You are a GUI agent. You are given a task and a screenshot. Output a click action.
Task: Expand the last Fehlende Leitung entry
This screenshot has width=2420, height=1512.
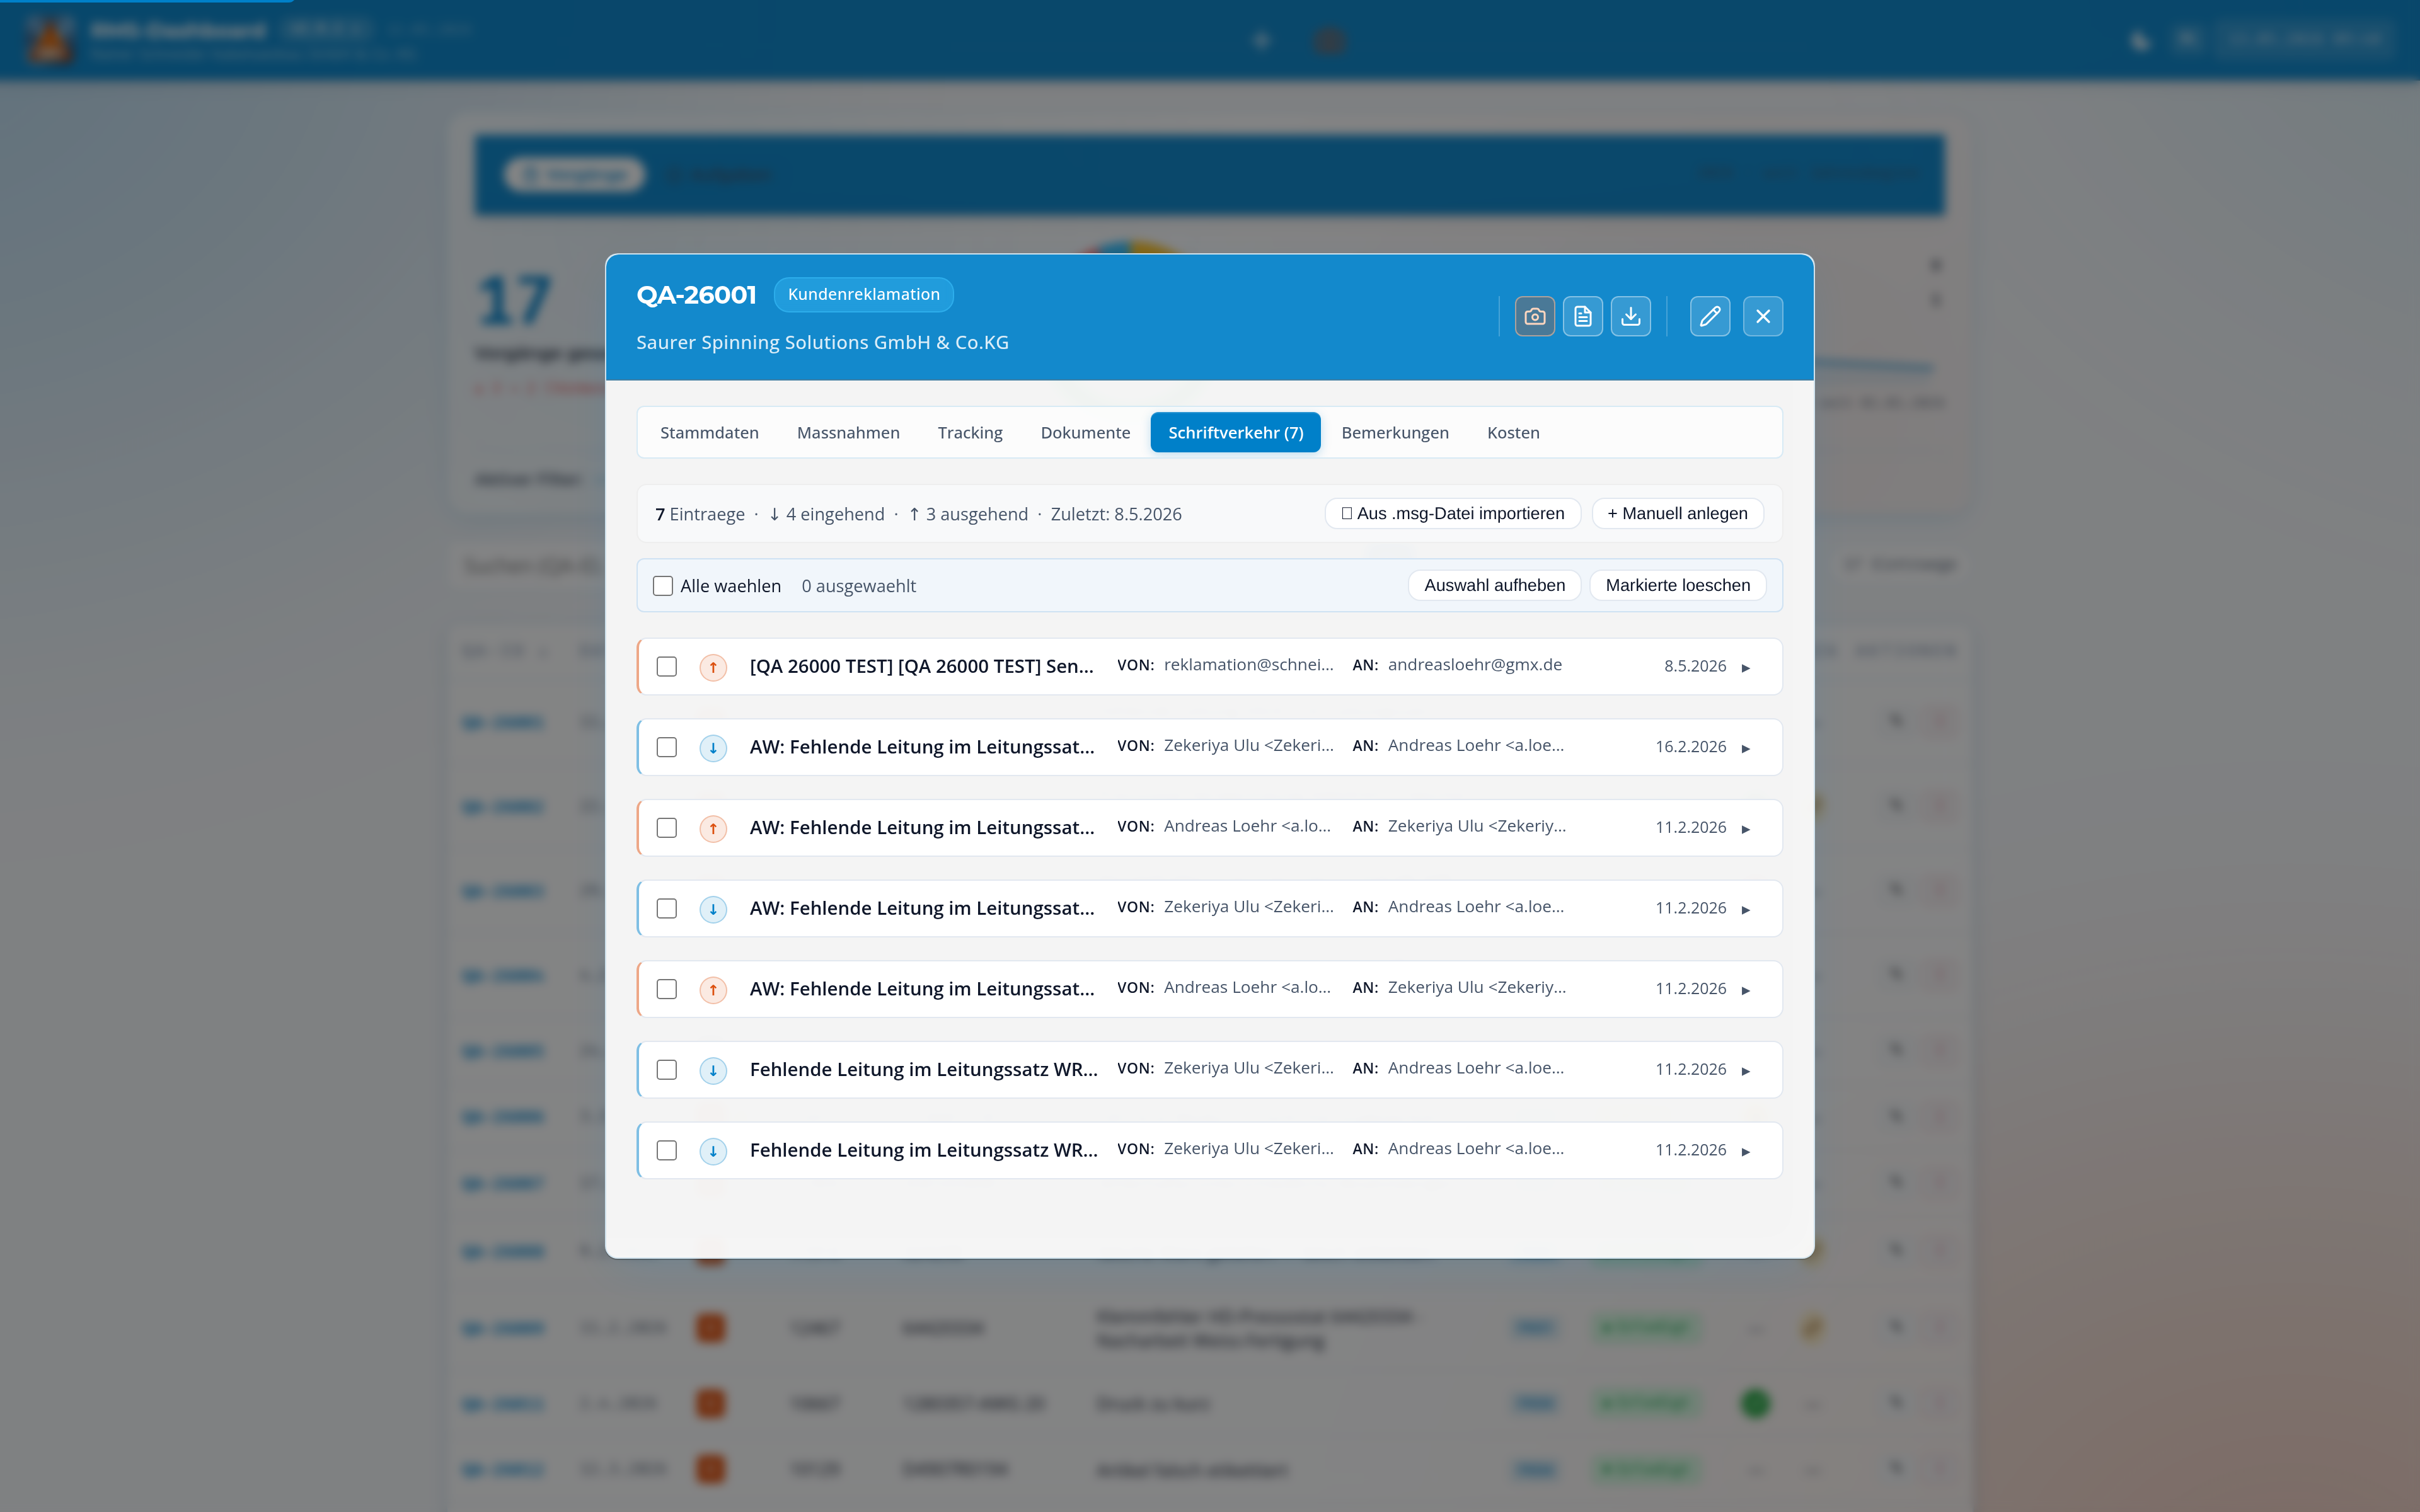(x=1746, y=1152)
